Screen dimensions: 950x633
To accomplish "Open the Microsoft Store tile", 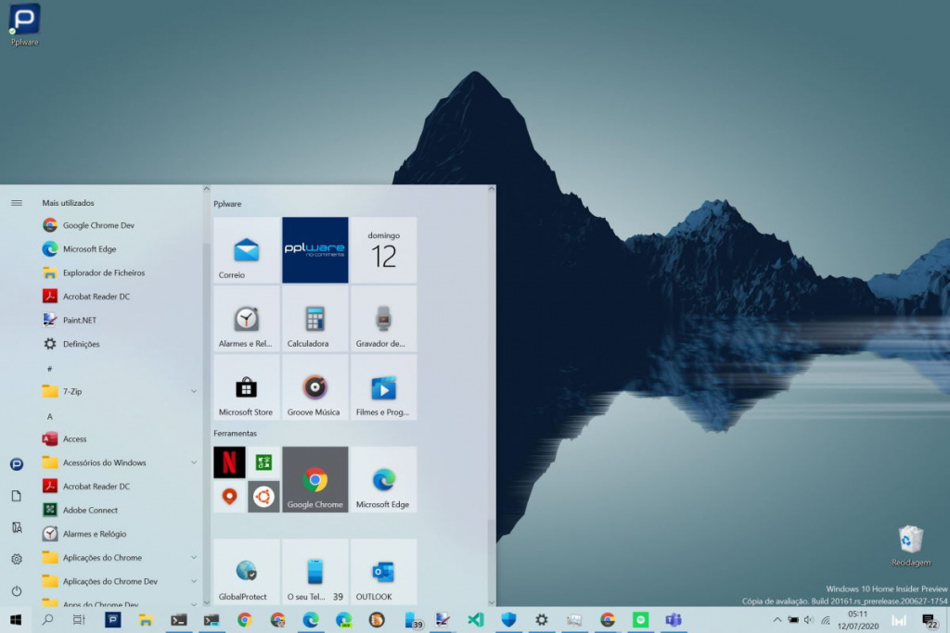I will (246, 388).
